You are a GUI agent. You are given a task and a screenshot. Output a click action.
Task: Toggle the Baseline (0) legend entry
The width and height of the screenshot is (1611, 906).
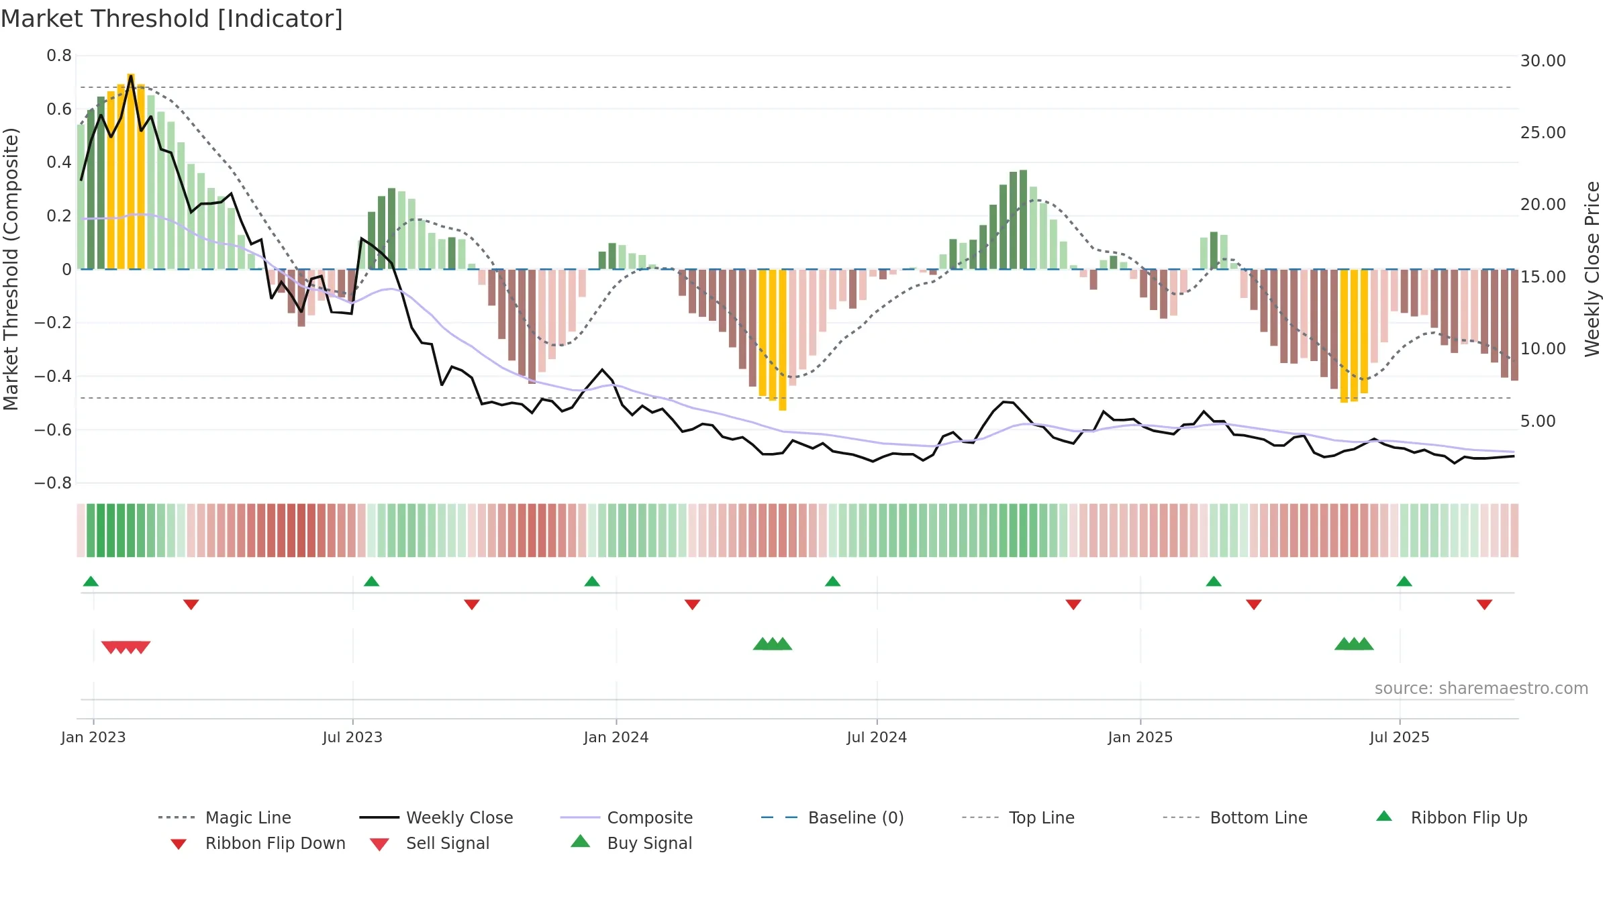tap(832, 817)
